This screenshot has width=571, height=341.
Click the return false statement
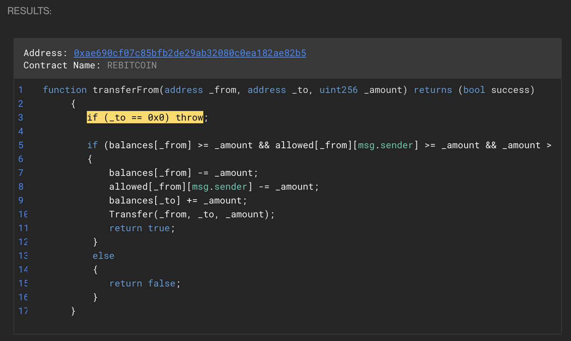pyautogui.click(x=144, y=283)
